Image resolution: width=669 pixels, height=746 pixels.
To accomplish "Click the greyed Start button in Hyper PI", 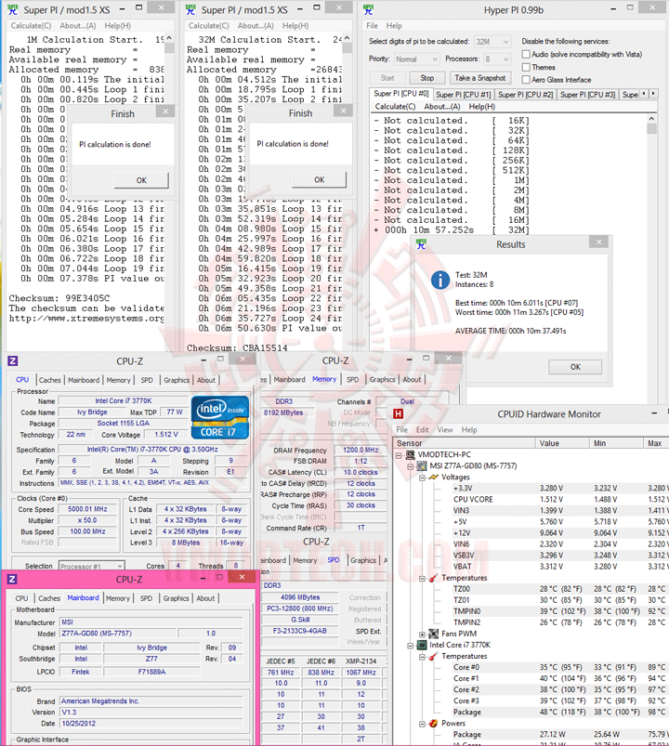I will [387, 77].
